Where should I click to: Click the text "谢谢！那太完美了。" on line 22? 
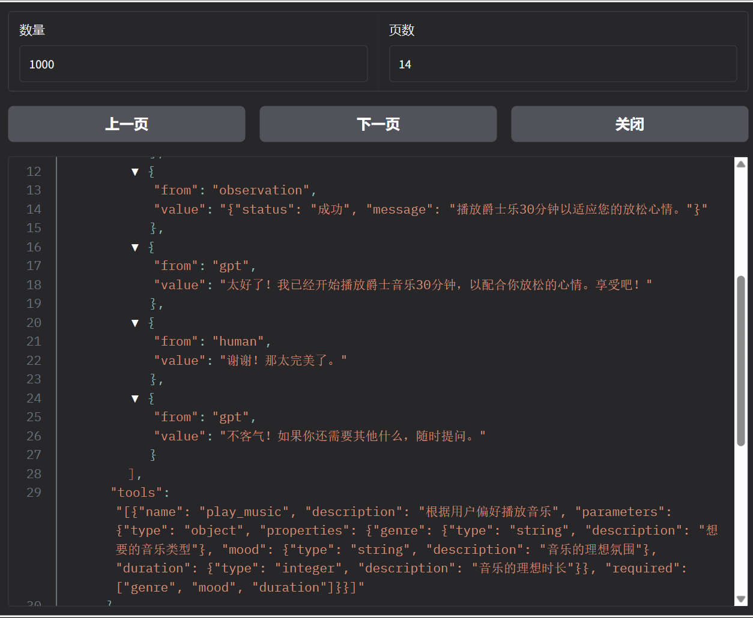[283, 361]
